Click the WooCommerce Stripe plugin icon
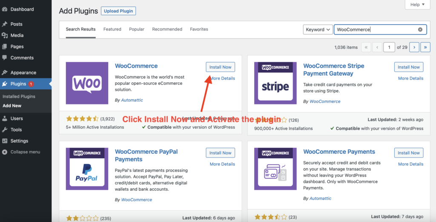This screenshot has width=436, height=222. coord(275,83)
